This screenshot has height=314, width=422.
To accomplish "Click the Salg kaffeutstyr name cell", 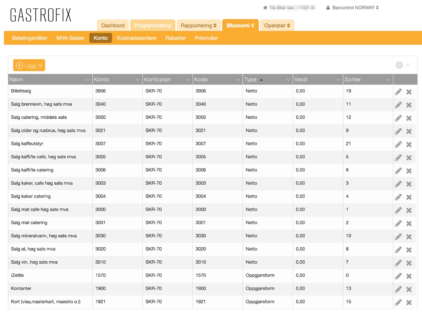I will tap(50, 144).
